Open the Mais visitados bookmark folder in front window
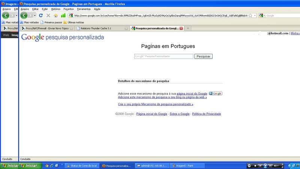This screenshot has height=169, width=300. pos(29,23)
